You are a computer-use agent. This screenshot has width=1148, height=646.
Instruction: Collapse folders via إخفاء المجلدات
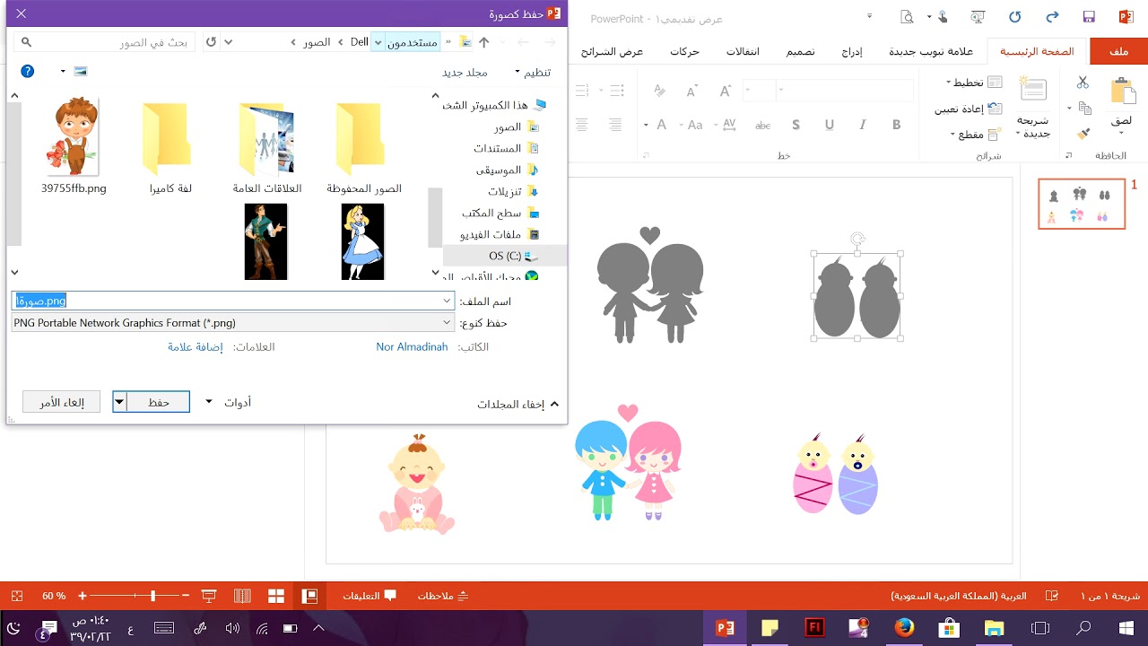pyautogui.click(x=518, y=405)
